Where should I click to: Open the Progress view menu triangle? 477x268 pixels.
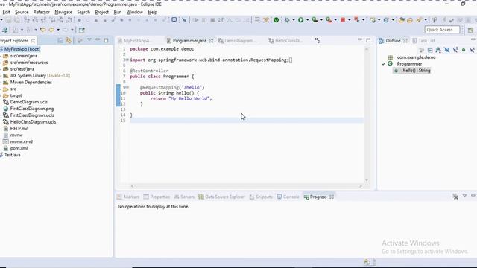pyautogui.click(x=464, y=196)
